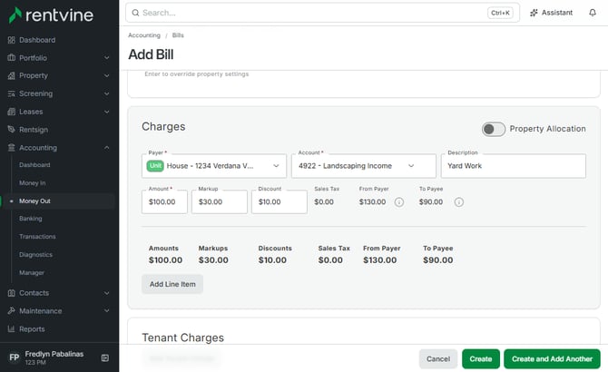Open the Dashboard icon in sidebar
608x372 pixels.
pyautogui.click(x=11, y=40)
